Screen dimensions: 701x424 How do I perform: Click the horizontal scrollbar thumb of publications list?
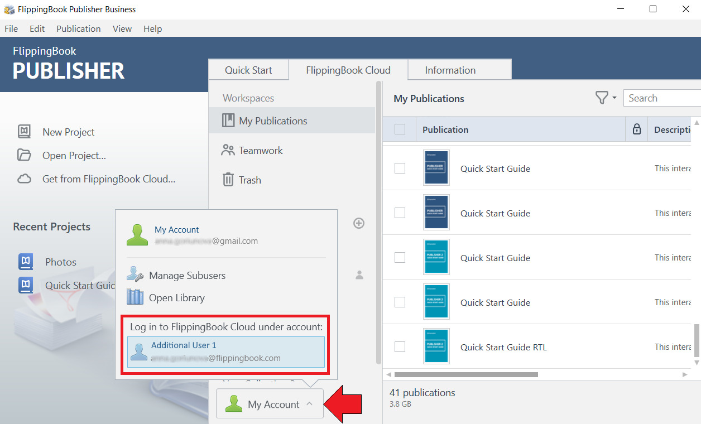[x=466, y=374]
